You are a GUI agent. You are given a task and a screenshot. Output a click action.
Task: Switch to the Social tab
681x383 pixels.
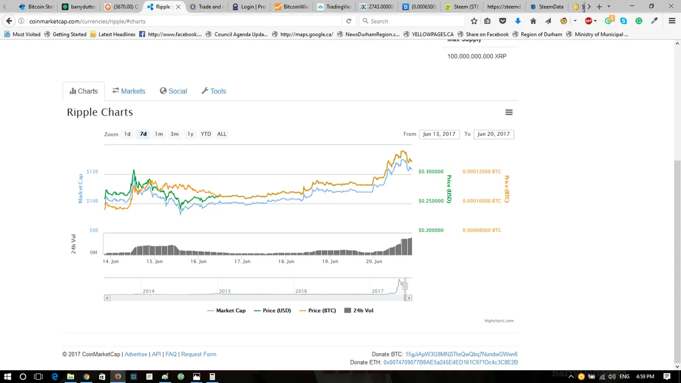click(x=173, y=91)
